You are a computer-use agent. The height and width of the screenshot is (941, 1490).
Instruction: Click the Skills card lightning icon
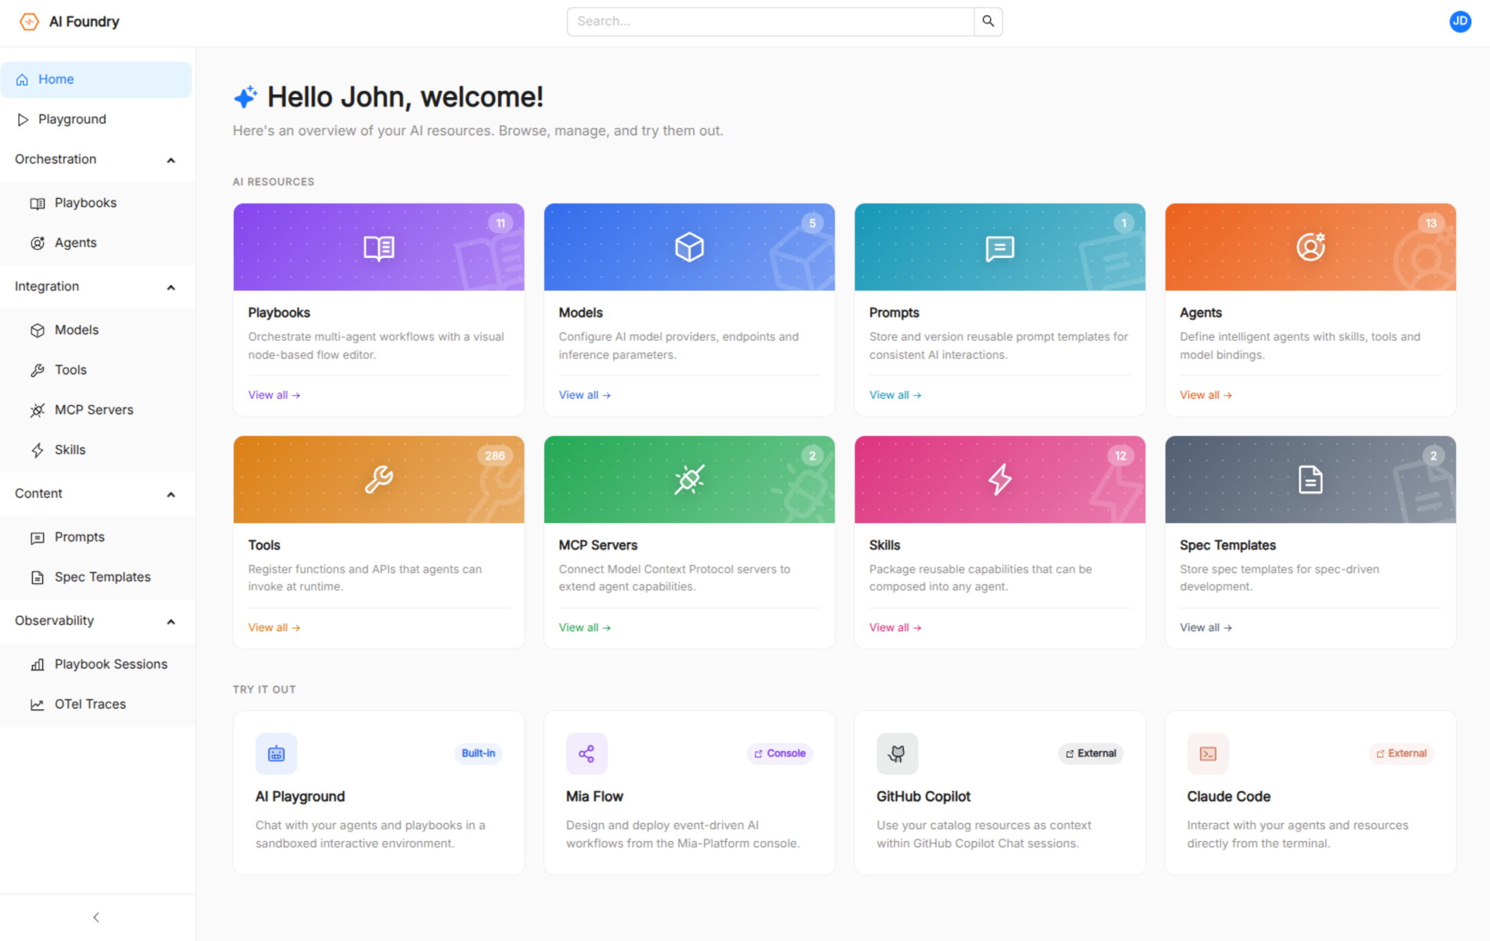point(1000,480)
